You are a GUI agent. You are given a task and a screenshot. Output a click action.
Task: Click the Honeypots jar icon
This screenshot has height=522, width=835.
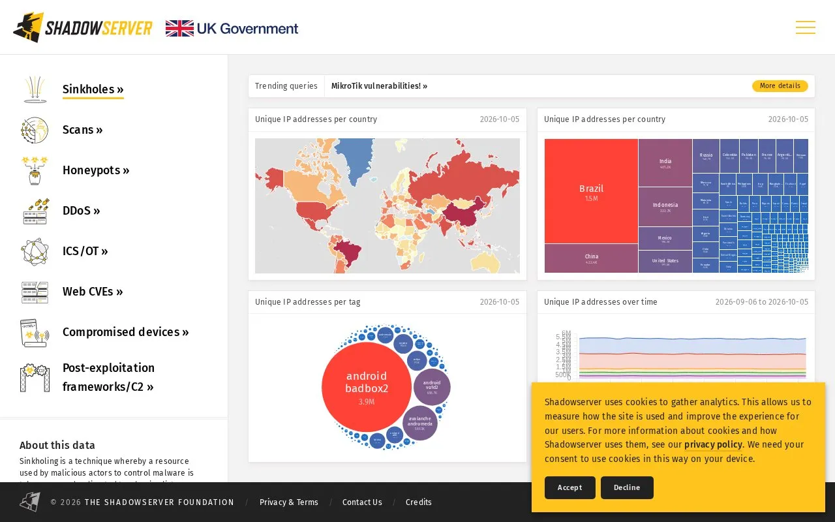[x=35, y=170]
